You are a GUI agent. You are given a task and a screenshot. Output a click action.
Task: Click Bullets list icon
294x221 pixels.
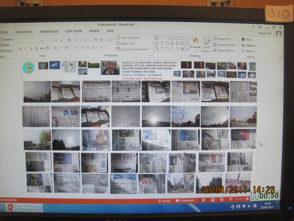(x=78, y=40)
